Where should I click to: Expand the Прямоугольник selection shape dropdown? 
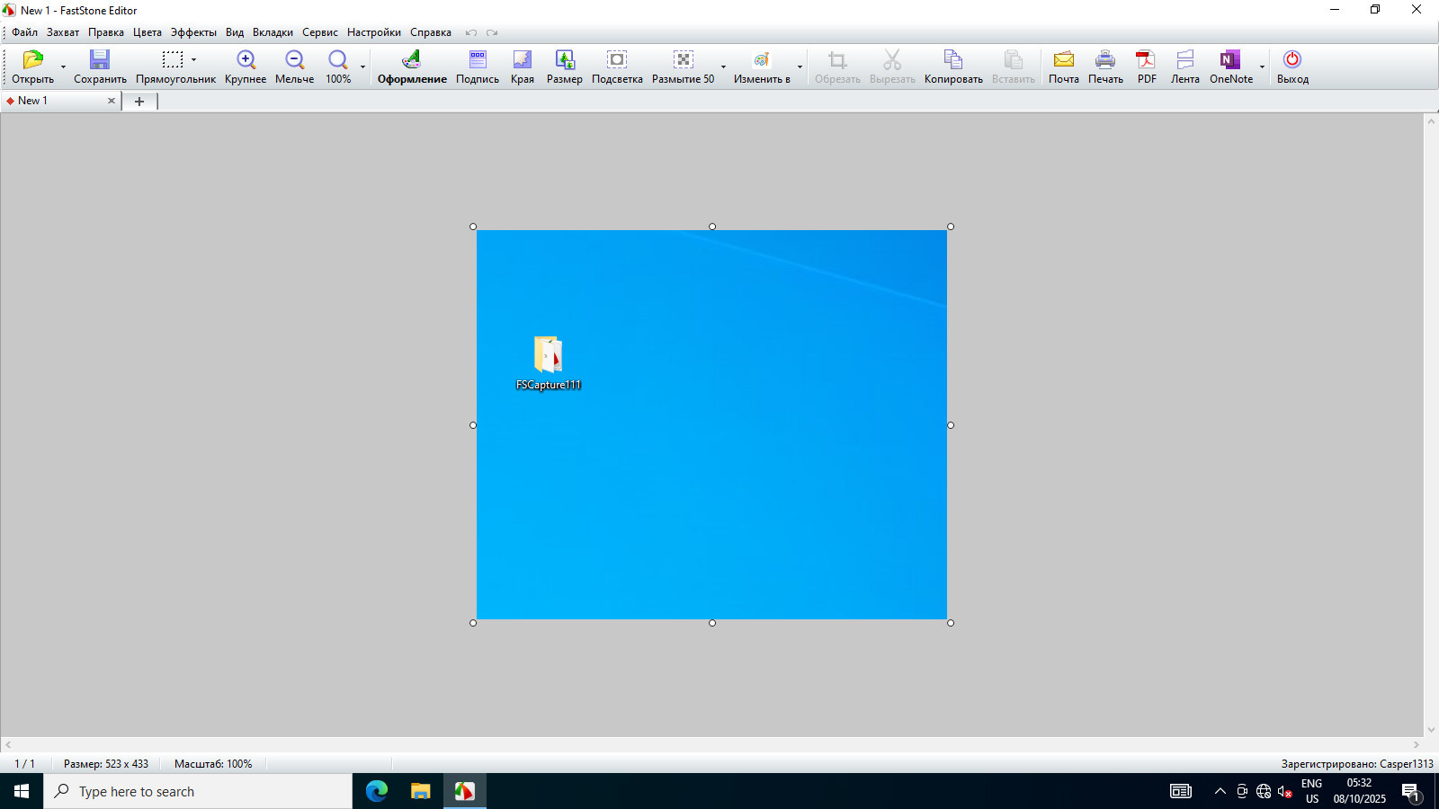click(x=193, y=60)
